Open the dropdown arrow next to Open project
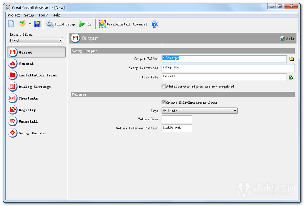The height and width of the screenshot is (206, 304). point(30,24)
